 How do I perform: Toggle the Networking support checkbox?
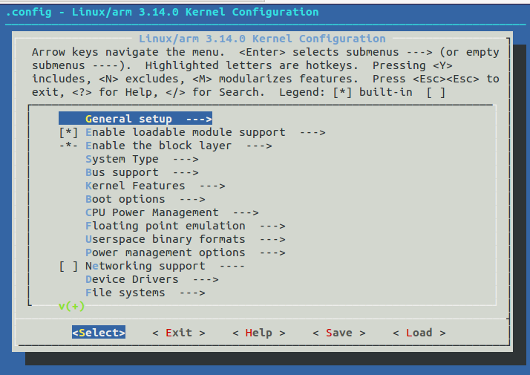click(x=68, y=266)
